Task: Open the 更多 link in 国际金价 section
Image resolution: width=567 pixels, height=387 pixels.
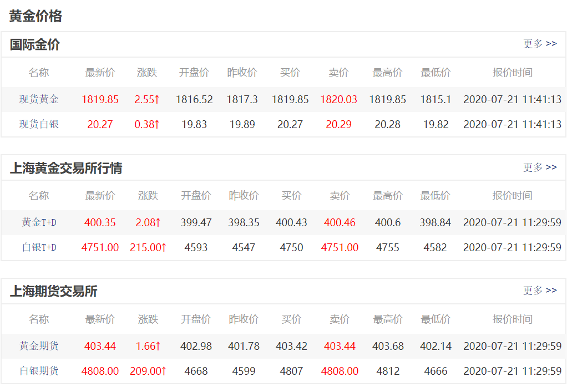Action: (540, 44)
